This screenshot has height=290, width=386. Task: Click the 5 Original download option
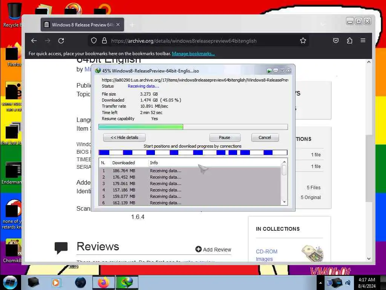[x=311, y=197]
